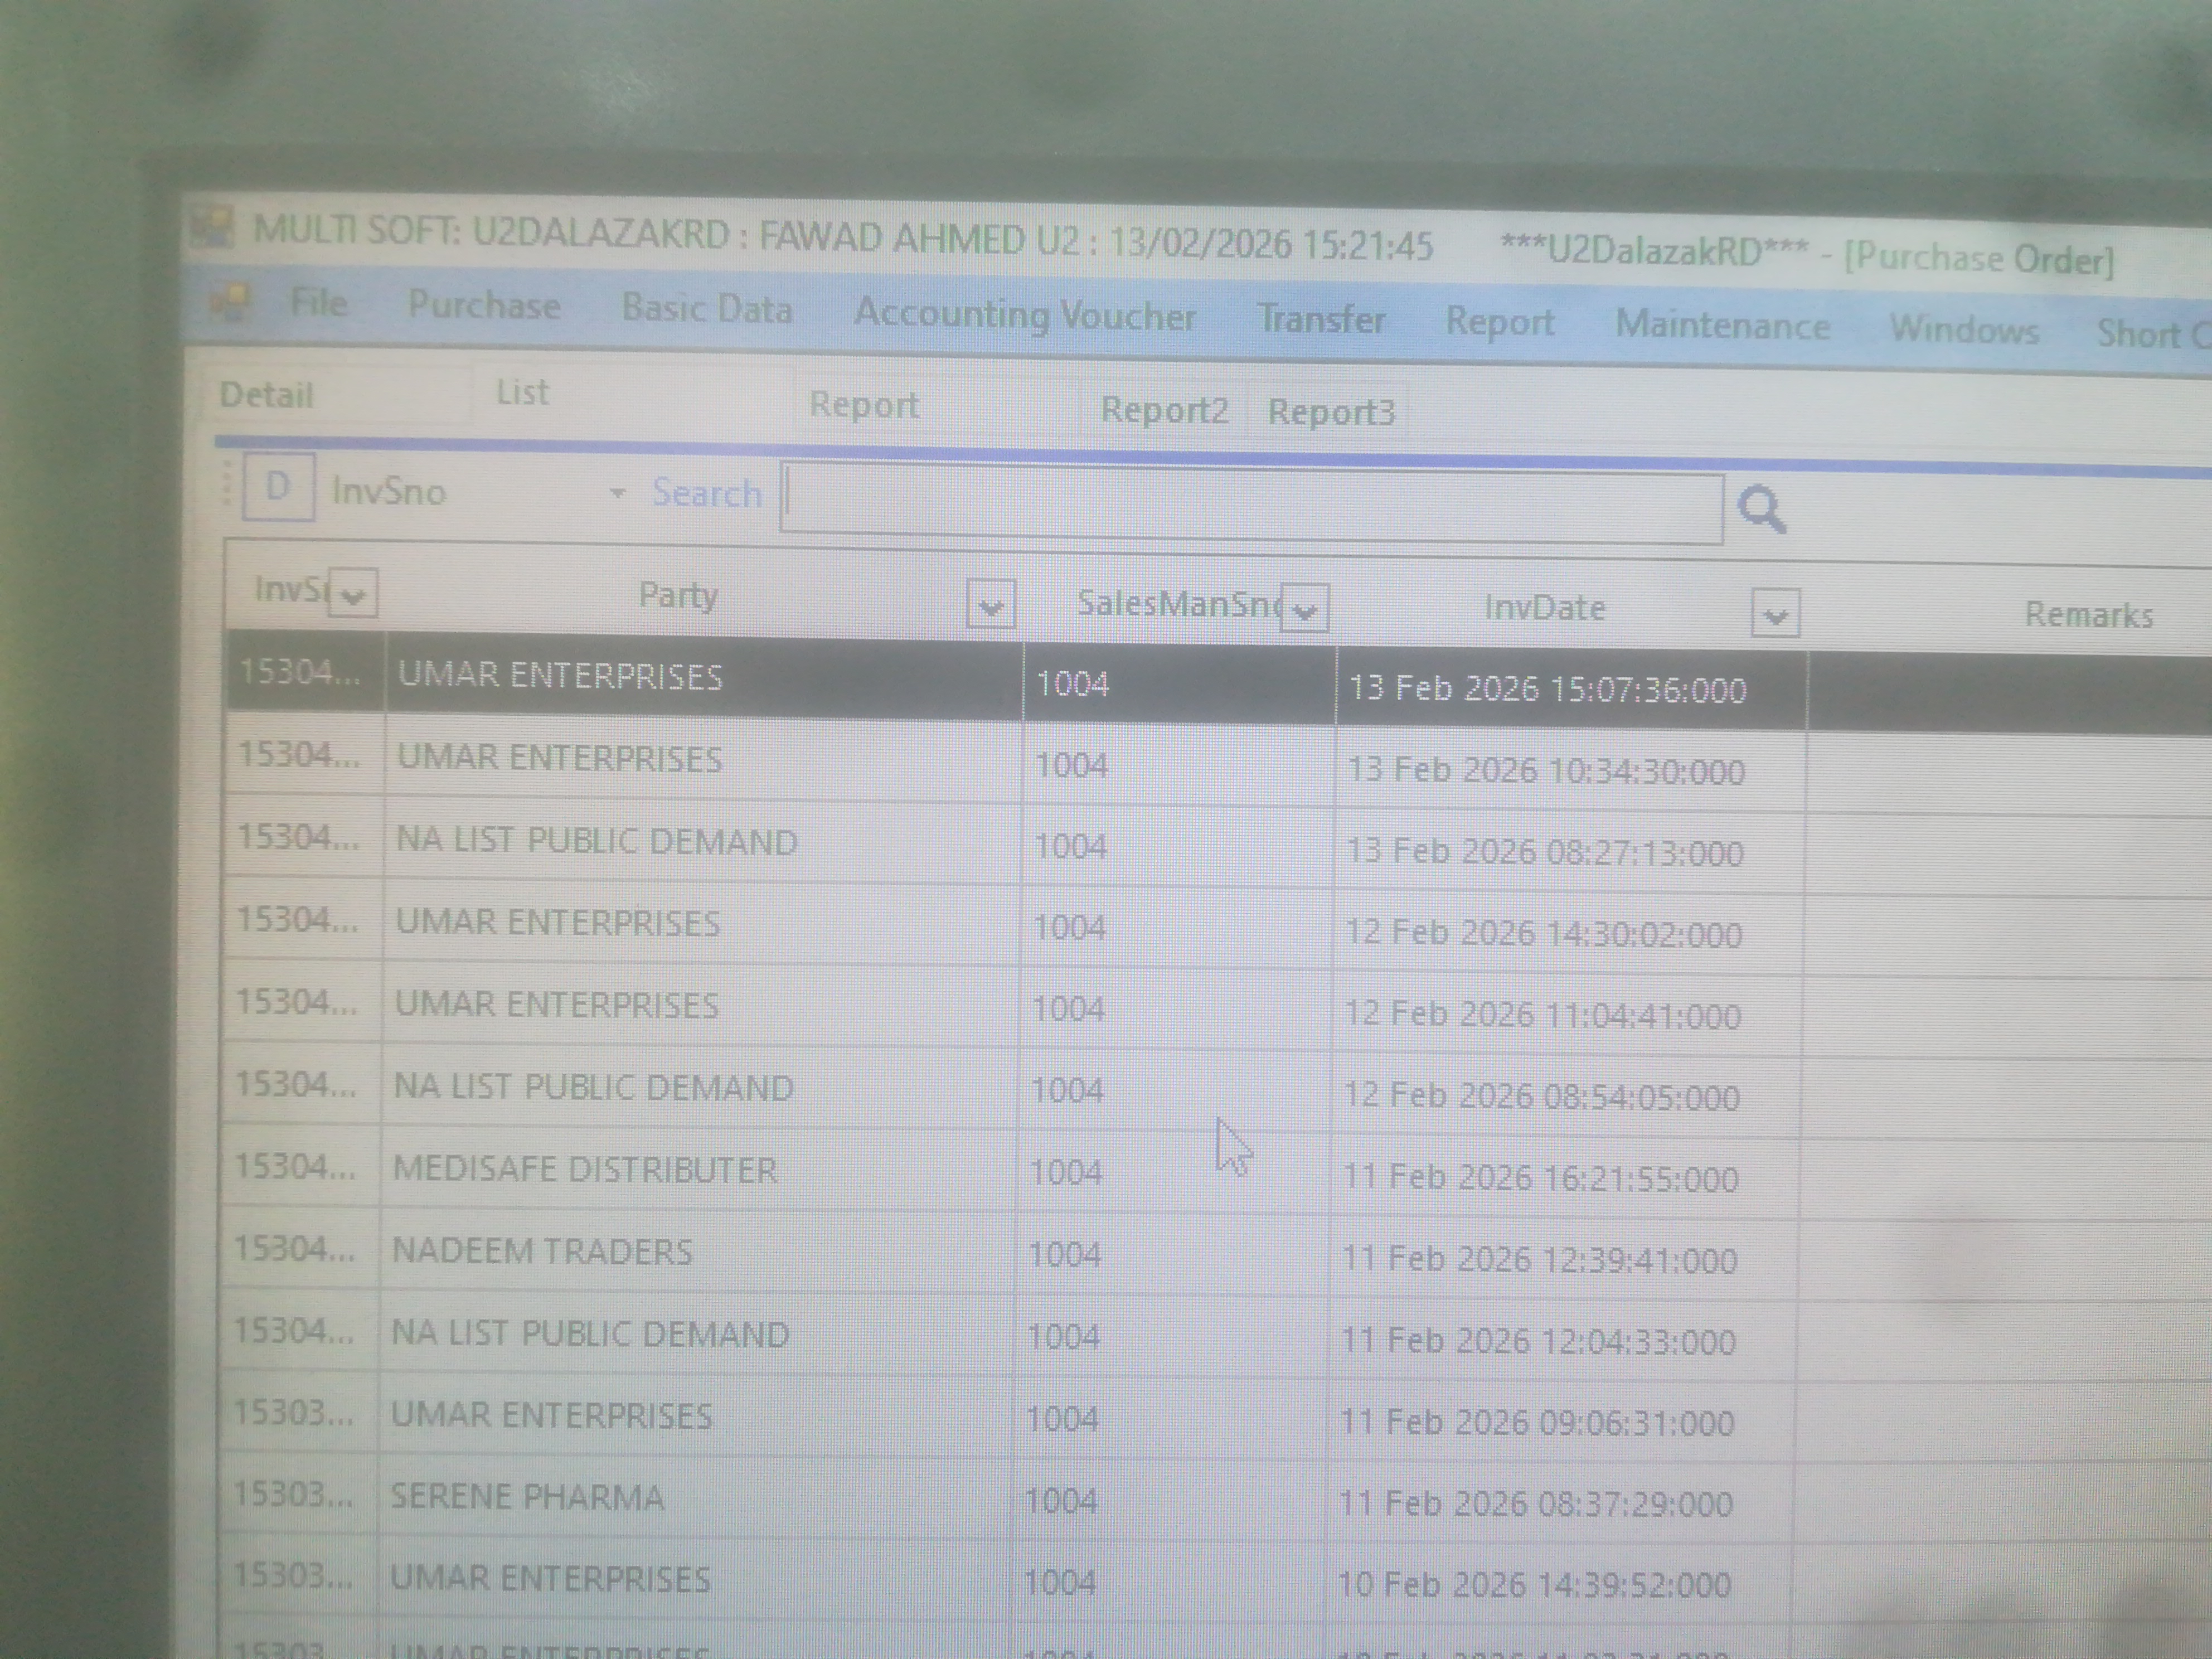Switch to the Report2 tab
Image resolution: width=2212 pixels, height=1659 pixels.
pos(1167,409)
